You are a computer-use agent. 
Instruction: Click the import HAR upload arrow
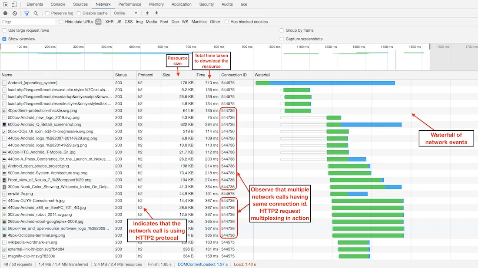point(147,13)
